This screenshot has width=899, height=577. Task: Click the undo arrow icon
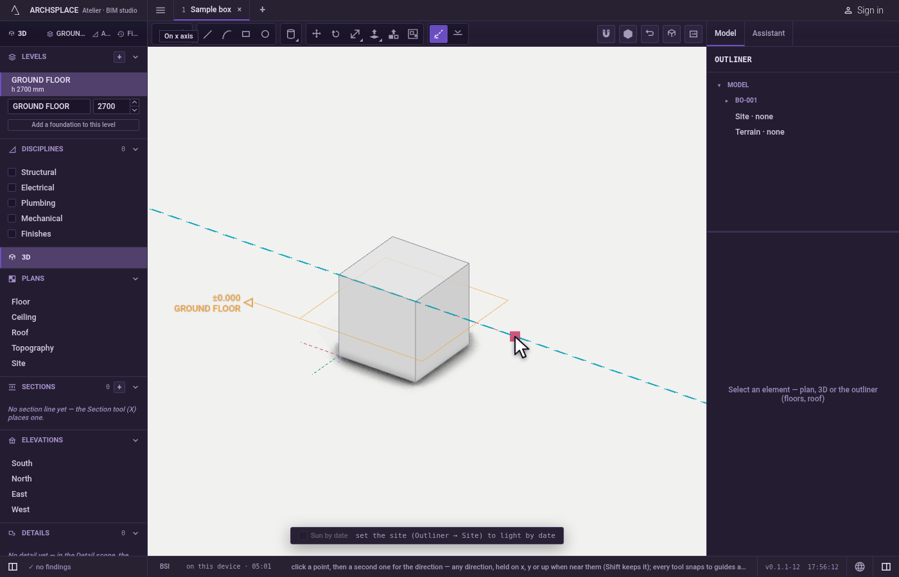point(650,34)
